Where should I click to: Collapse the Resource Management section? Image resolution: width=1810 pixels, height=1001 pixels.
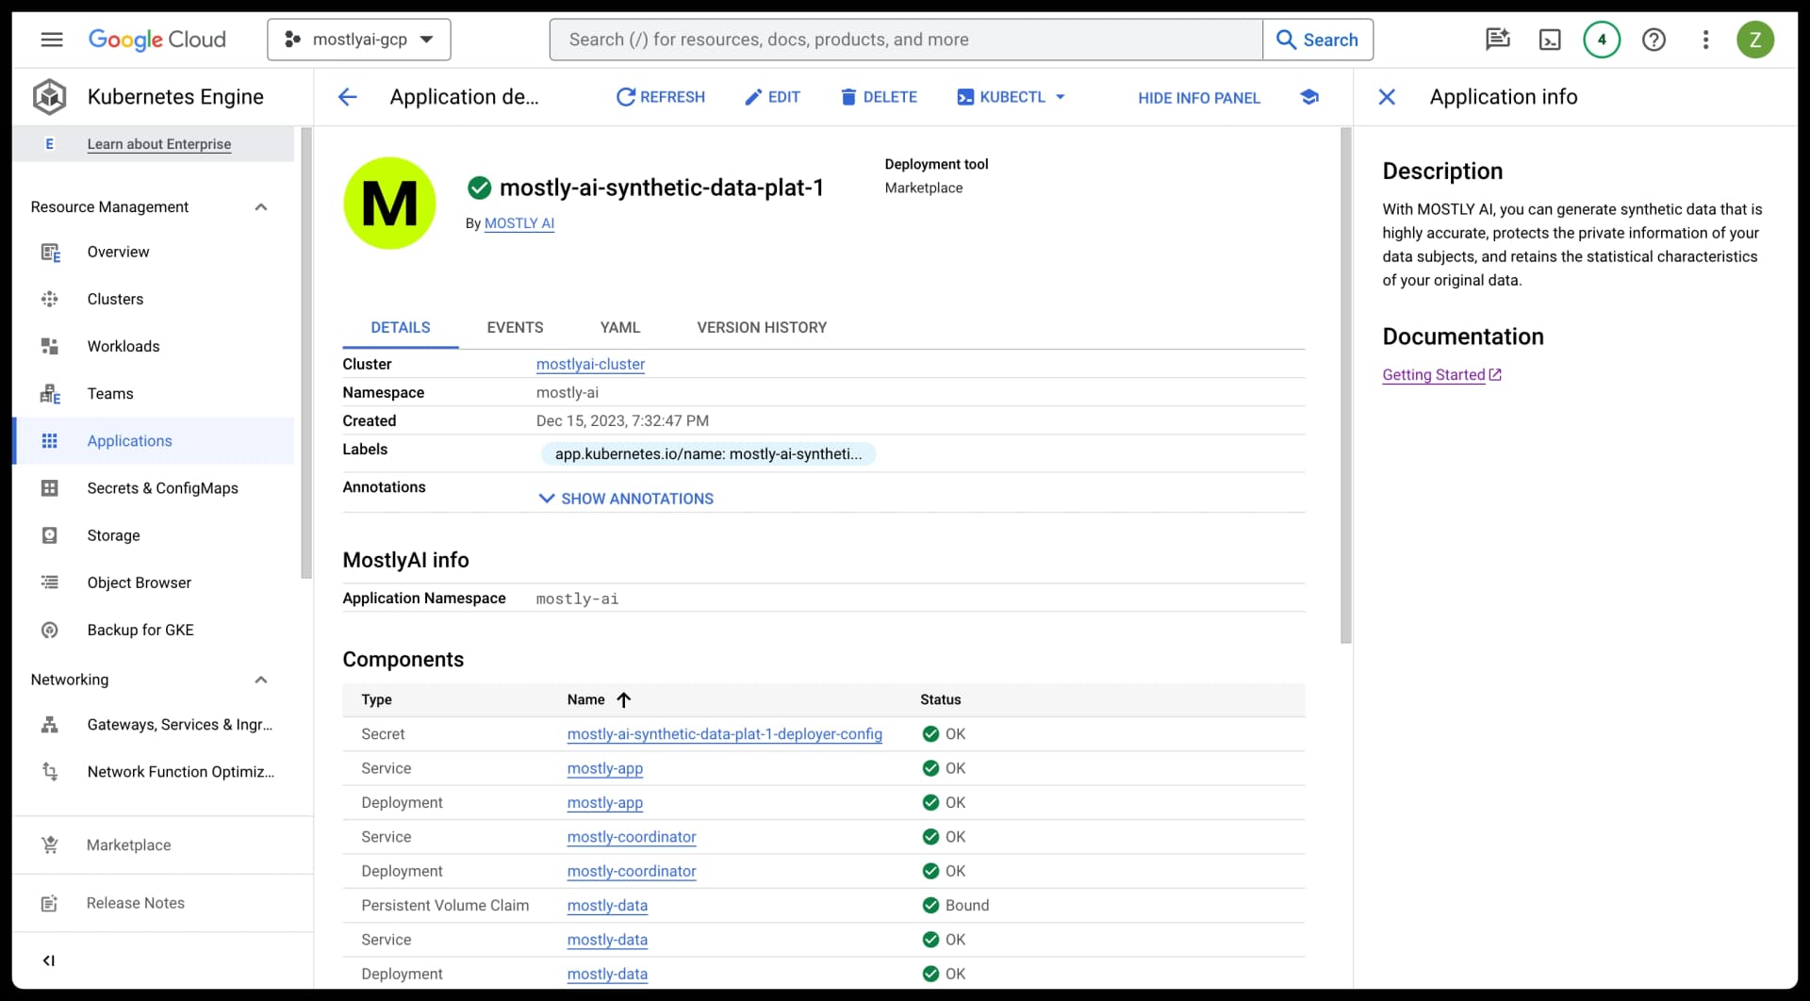click(261, 206)
